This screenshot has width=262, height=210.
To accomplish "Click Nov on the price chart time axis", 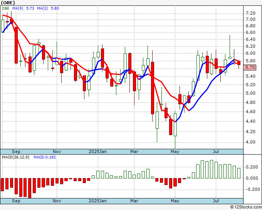I will point(57,152).
